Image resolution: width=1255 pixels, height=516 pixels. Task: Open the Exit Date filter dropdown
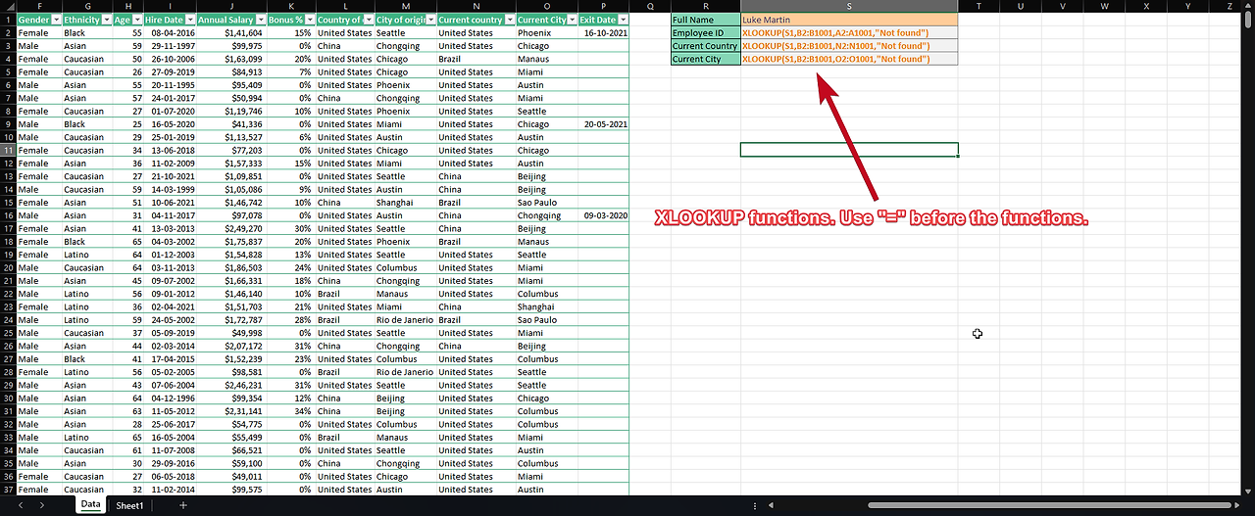(623, 20)
